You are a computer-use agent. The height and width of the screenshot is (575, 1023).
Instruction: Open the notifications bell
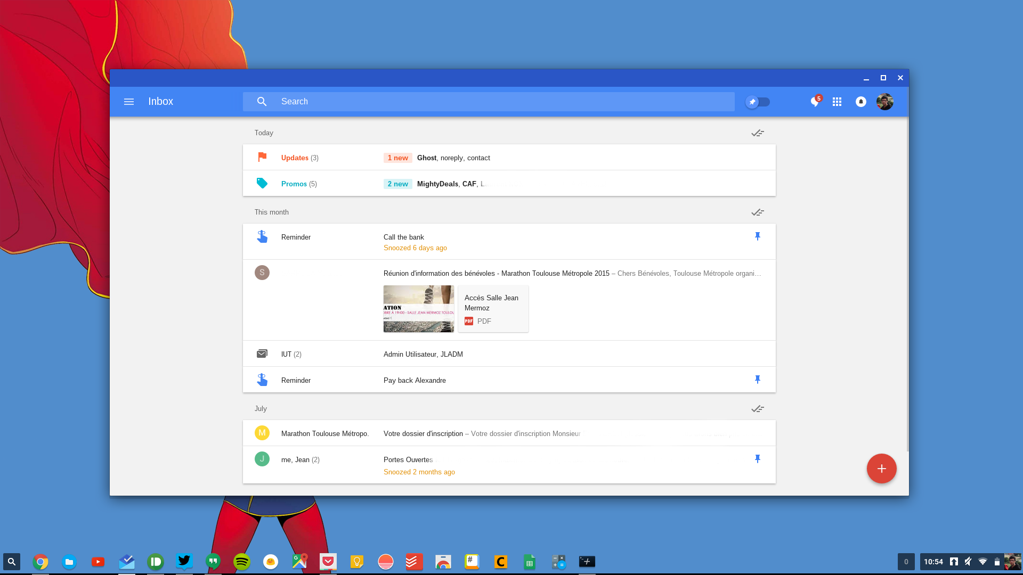point(860,102)
